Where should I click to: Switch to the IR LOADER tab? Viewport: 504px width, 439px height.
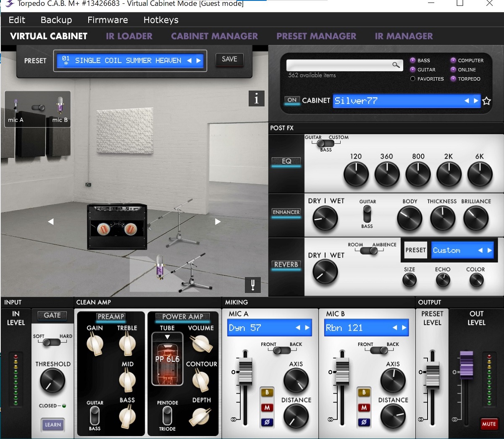pos(129,36)
